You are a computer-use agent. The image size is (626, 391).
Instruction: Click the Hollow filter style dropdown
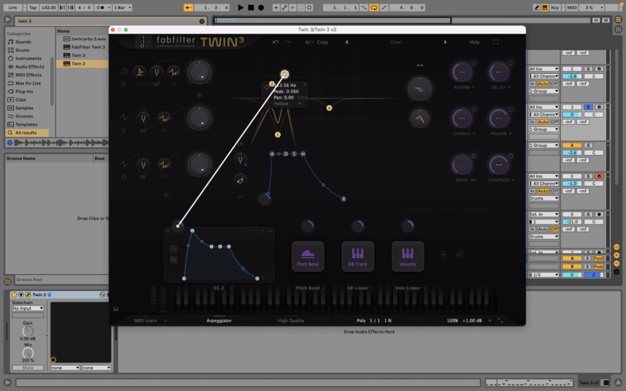287,104
